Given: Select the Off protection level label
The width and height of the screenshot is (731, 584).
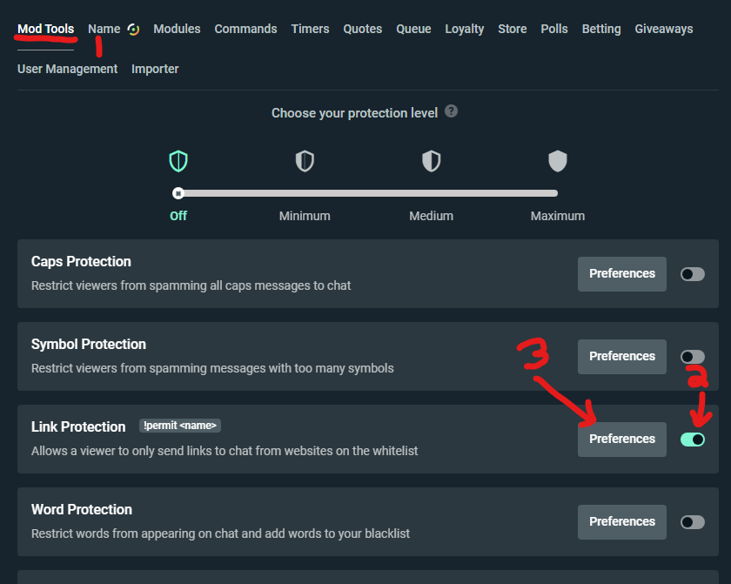Looking at the screenshot, I should tap(178, 216).
